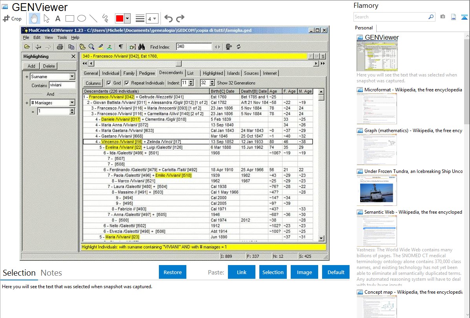Pick the ellipse shape tool
Image resolution: width=470 pixels, height=318 pixels.
tap(82, 18)
